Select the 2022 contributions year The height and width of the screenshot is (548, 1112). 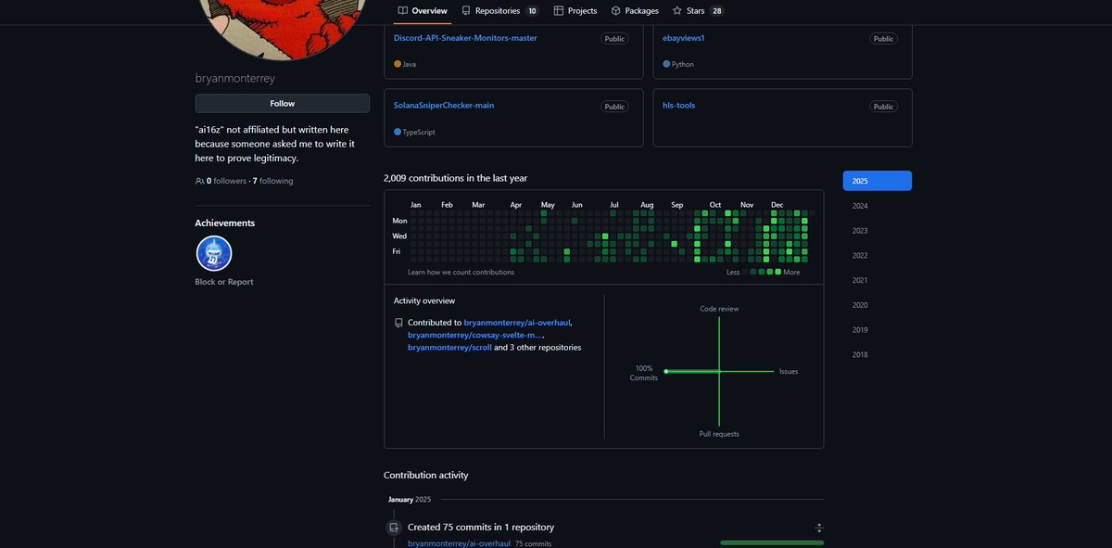tap(860, 255)
